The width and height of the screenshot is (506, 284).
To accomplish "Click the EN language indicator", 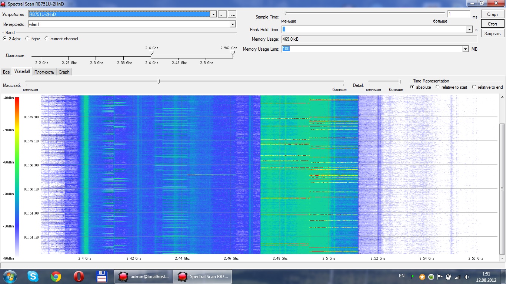I will (x=402, y=276).
